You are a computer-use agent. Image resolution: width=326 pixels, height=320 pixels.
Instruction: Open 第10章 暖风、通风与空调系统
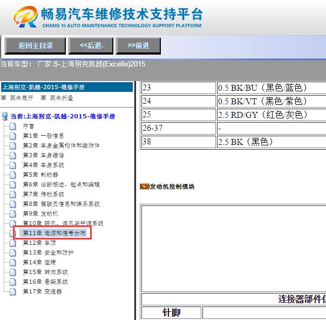tap(63, 223)
